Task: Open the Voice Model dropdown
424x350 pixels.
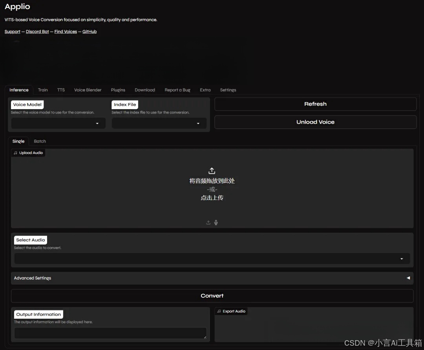Action: 58,123
